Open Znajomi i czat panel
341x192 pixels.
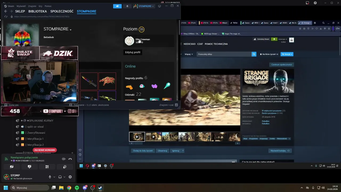pyautogui.click(x=169, y=105)
